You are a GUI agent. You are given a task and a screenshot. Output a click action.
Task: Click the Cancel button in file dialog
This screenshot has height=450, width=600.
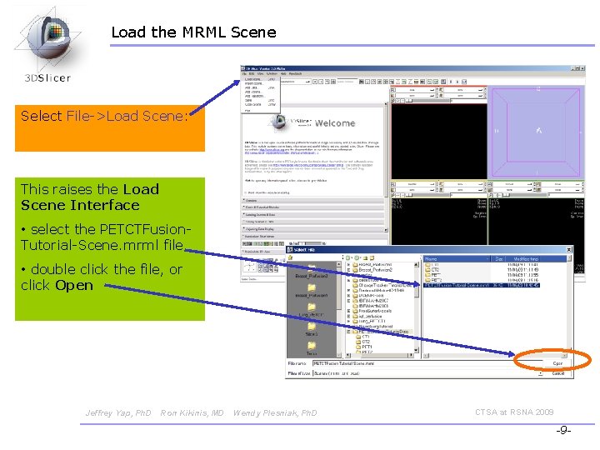(557, 373)
